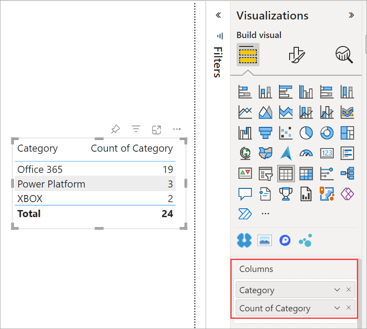Select the Slicer visual
The height and width of the screenshot is (329, 367).
click(x=265, y=174)
